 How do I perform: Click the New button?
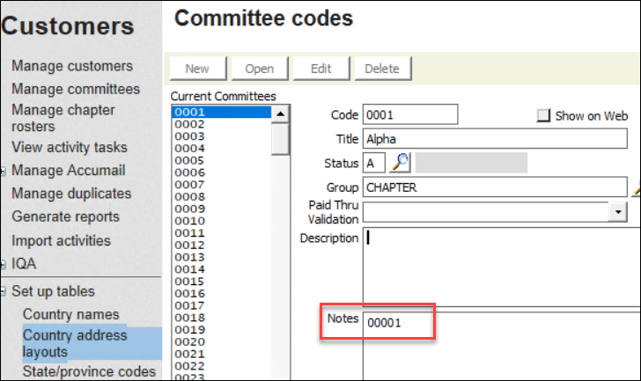(x=197, y=69)
